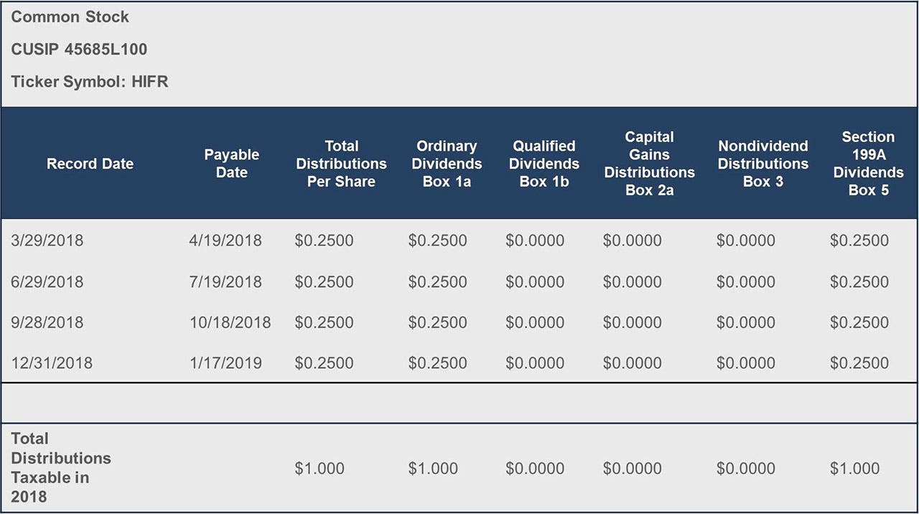The height and width of the screenshot is (514, 919).
Task: Select the Total Distributions Per Share header
Action: point(341,164)
